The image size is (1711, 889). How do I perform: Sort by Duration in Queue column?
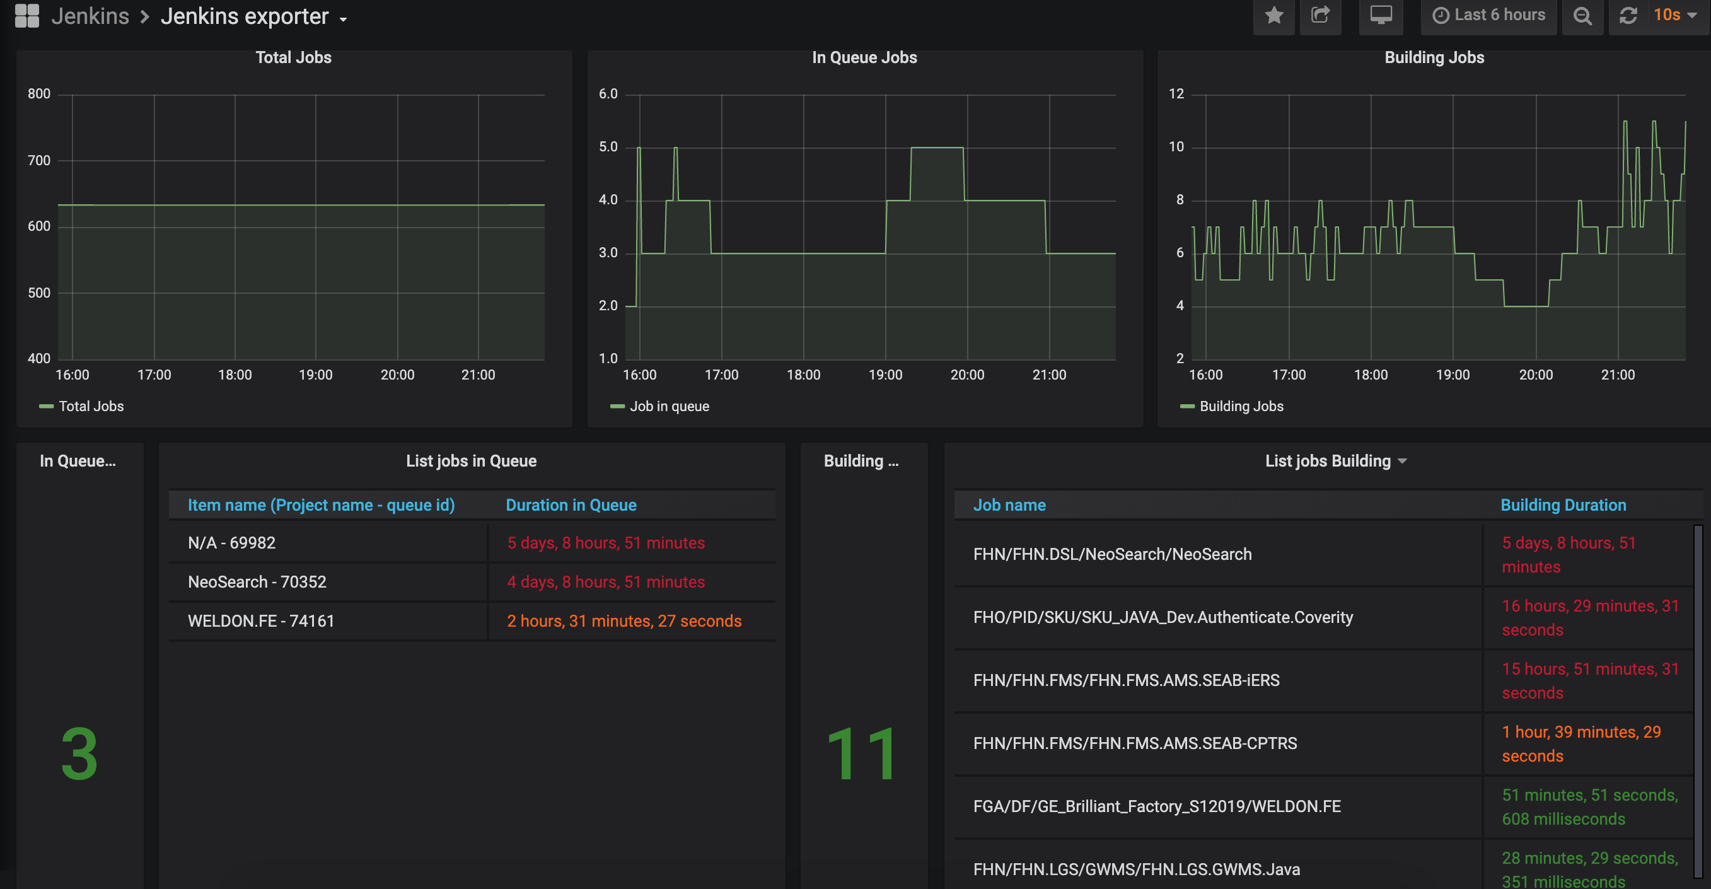(x=571, y=505)
